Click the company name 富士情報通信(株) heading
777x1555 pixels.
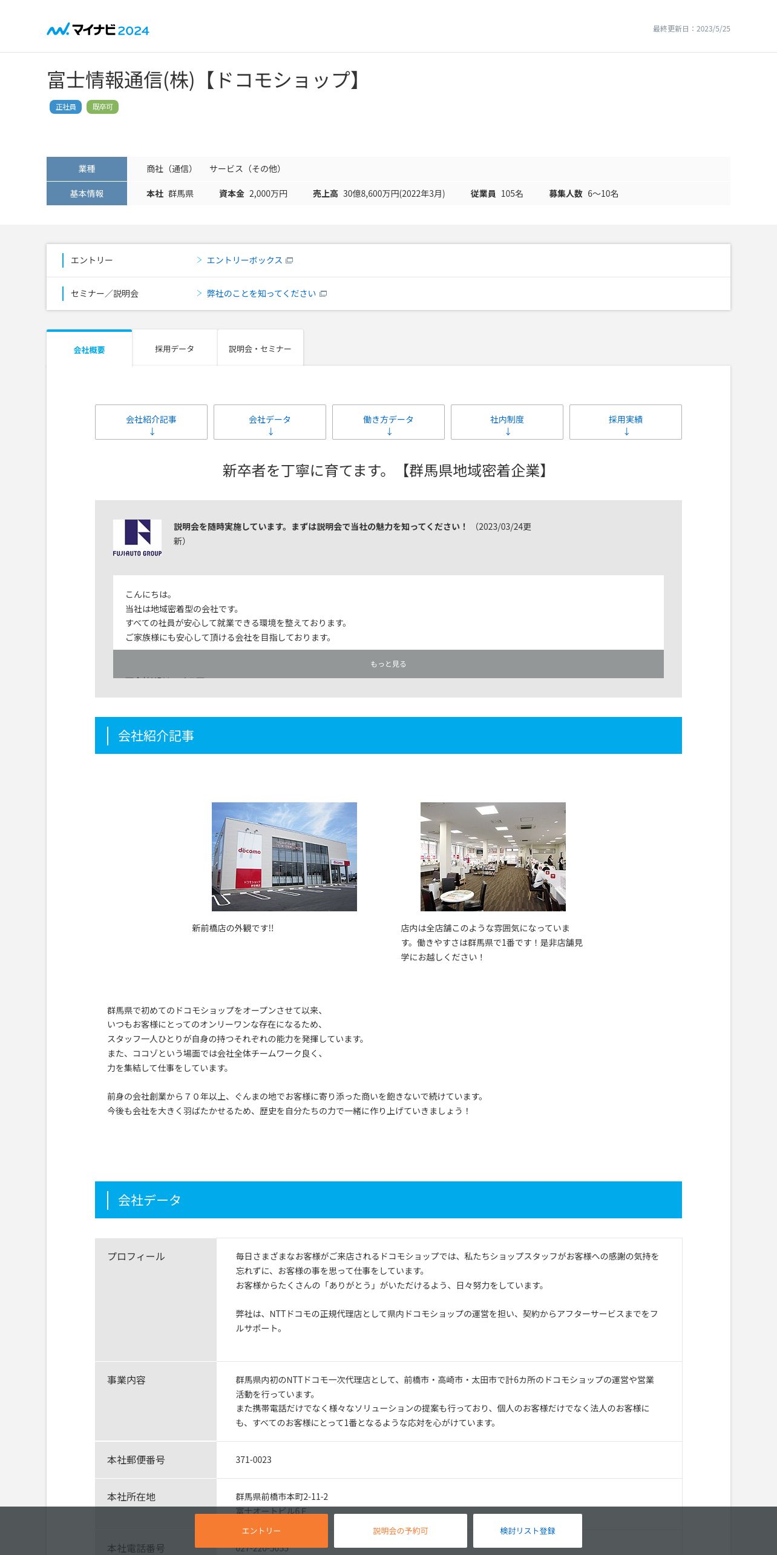[205, 80]
